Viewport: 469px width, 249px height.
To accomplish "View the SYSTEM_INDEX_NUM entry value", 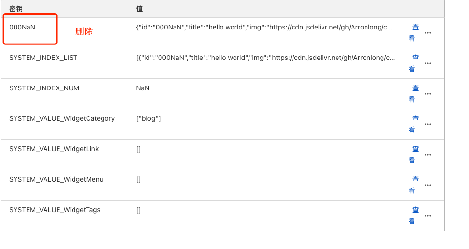I will tap(413, 94).
